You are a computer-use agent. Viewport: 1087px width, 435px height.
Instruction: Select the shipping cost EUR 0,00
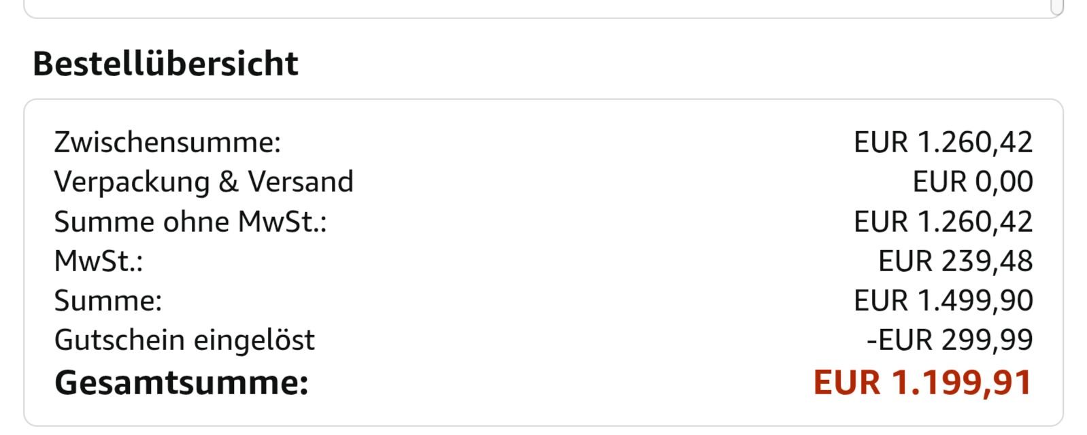coord(973,182)
